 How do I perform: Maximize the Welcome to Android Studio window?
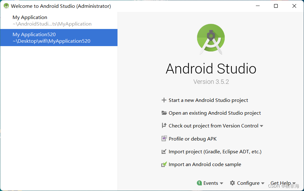pos(276,6)
